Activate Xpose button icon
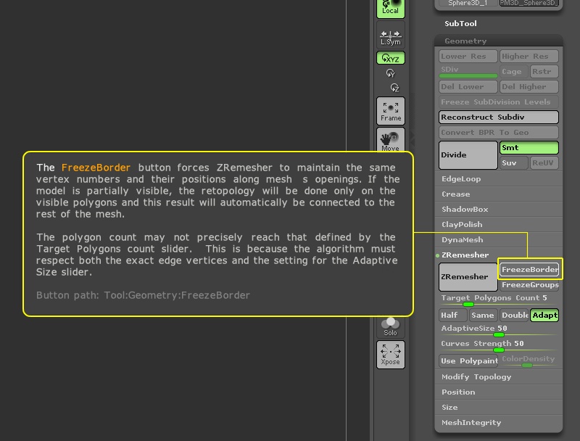580x441 pixels. point(391,355)
